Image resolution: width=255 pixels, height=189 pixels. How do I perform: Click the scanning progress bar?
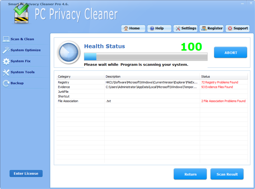(146, 56)
